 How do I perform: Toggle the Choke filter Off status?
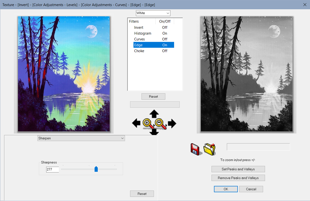coord(164,51)
